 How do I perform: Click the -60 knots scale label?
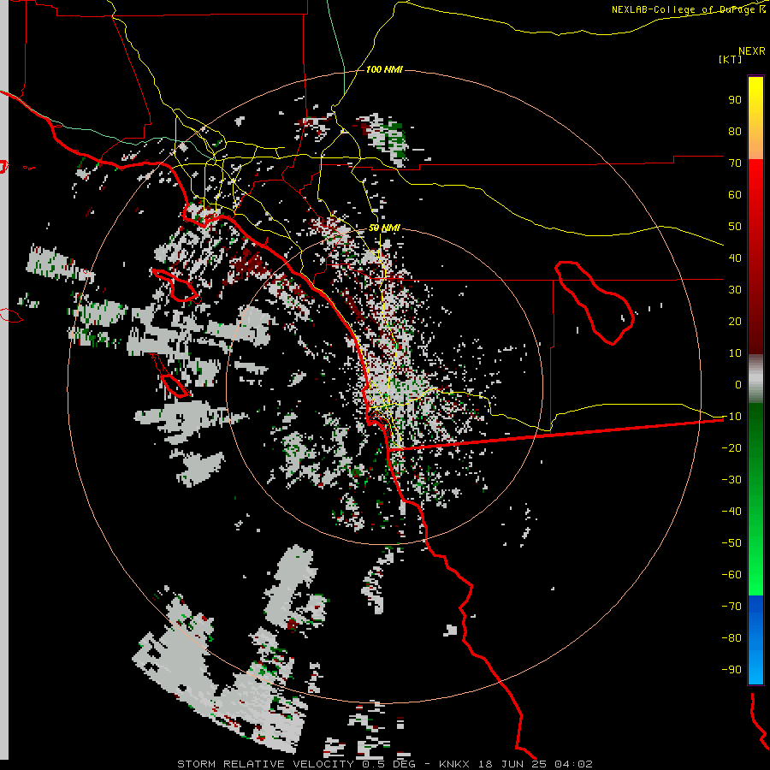tap(731, 575)
